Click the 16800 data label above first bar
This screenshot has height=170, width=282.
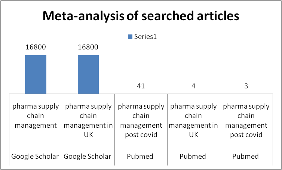pyautogui.click(x=36, y=47)
